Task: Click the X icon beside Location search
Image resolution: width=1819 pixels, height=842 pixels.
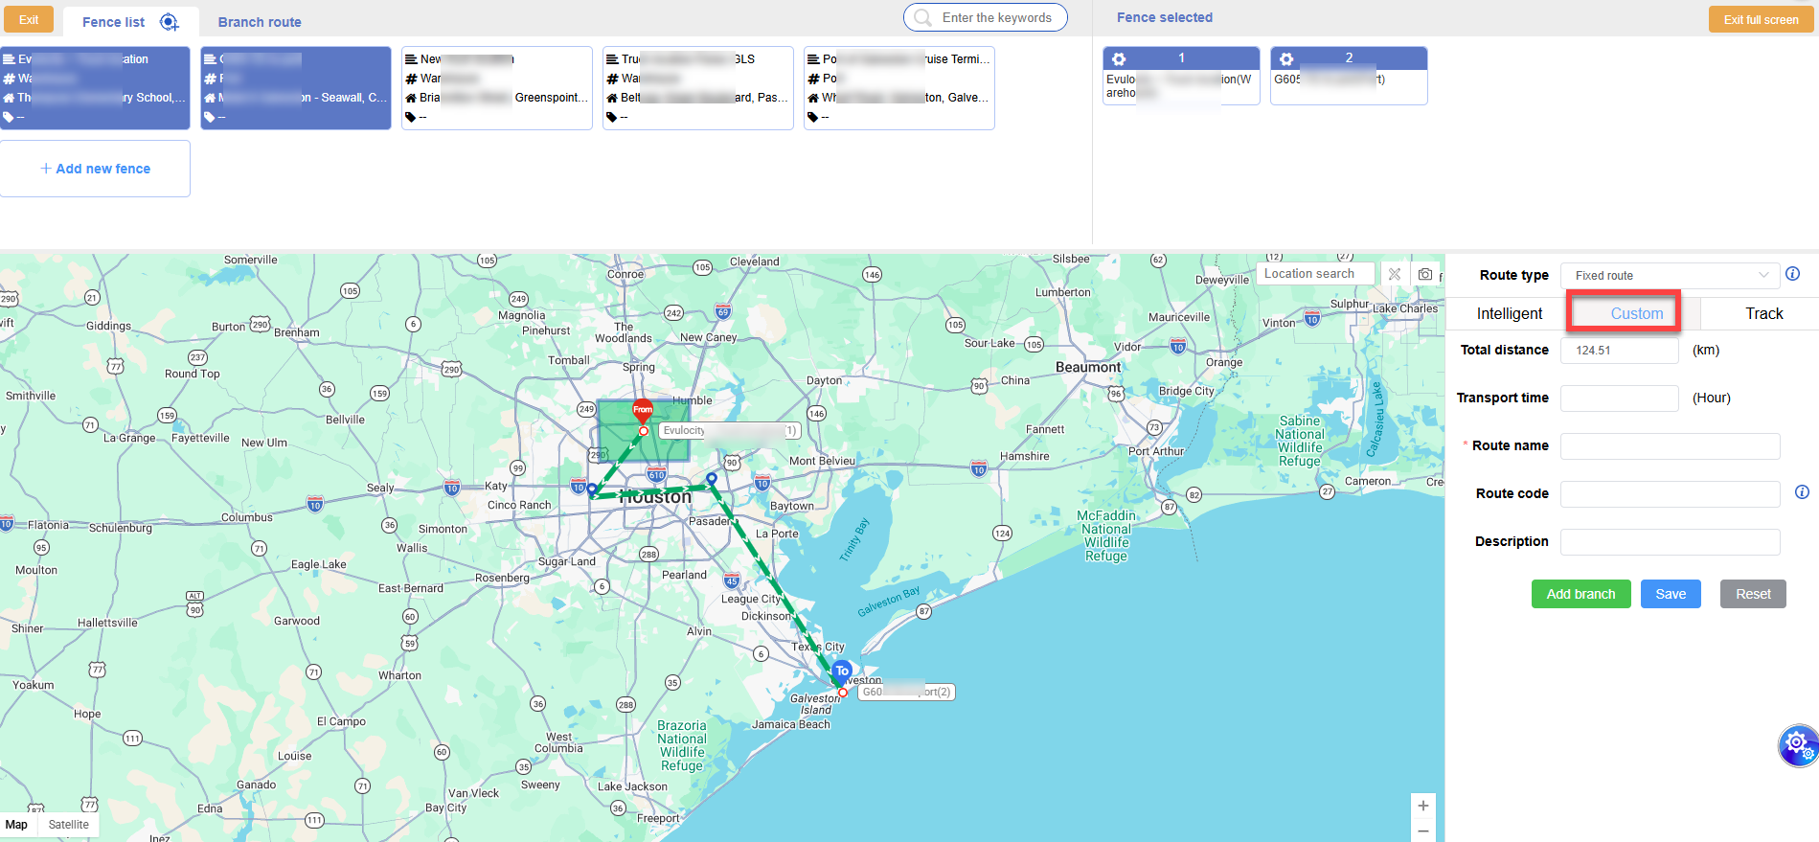Action: [x=1395, y=274]
